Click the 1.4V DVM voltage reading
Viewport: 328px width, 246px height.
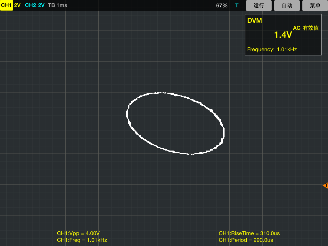283,35
